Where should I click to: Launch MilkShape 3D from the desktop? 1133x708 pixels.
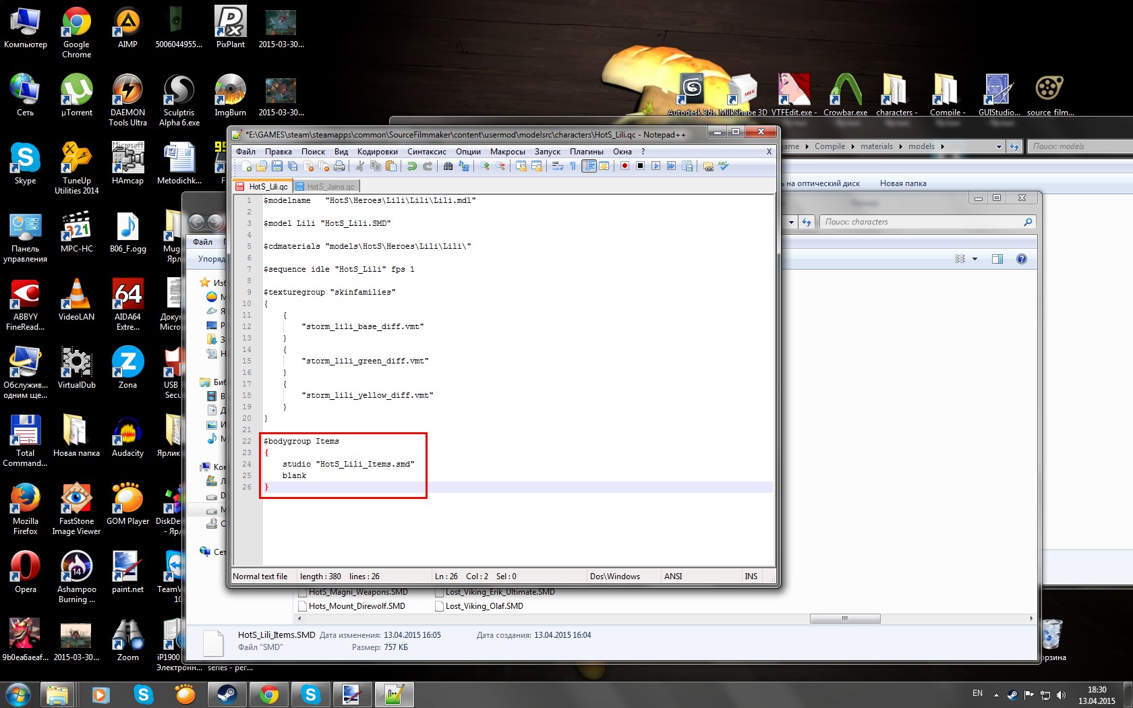click(743, 94)
